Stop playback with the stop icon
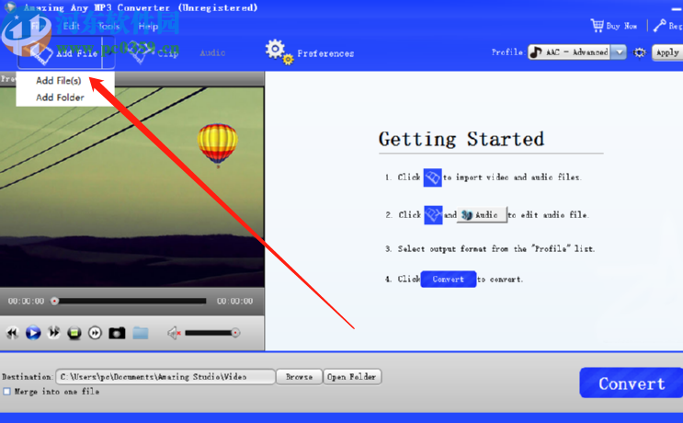 pos(74,333)
